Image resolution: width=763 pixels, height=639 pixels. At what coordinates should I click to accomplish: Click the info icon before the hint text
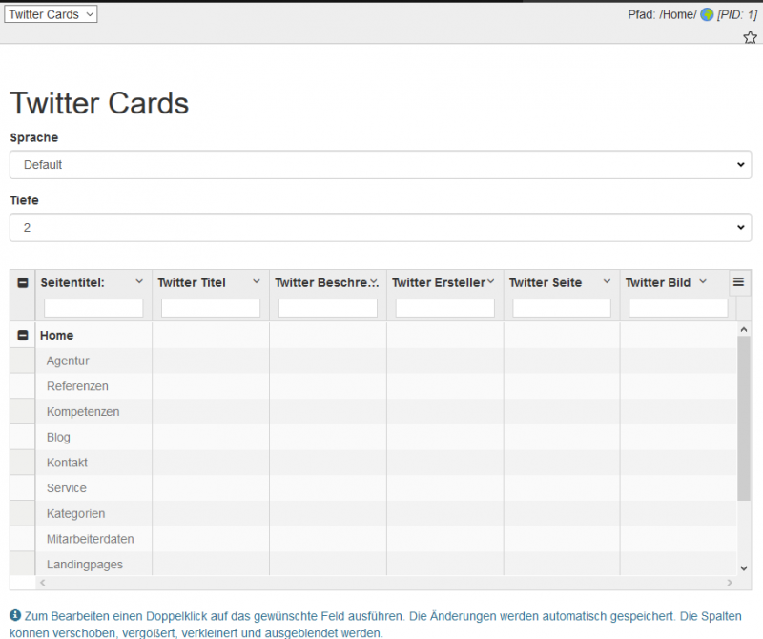[15, 616]
